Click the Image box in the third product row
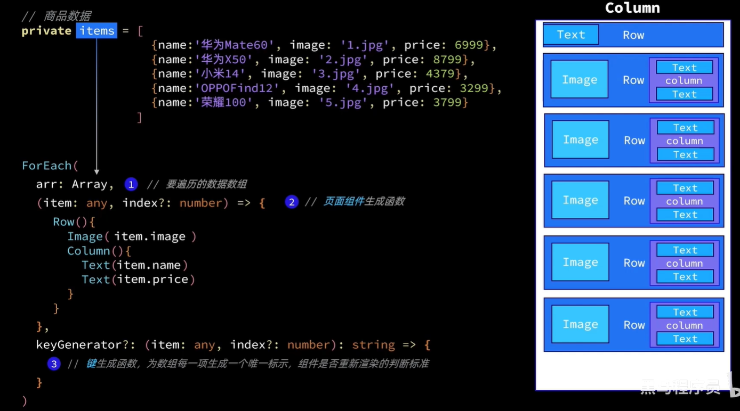 point(580,200)
